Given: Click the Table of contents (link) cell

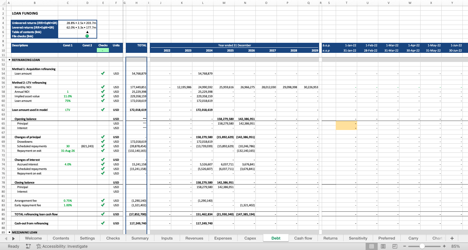Looking at the screenshot, I should (x=34, y=32).
